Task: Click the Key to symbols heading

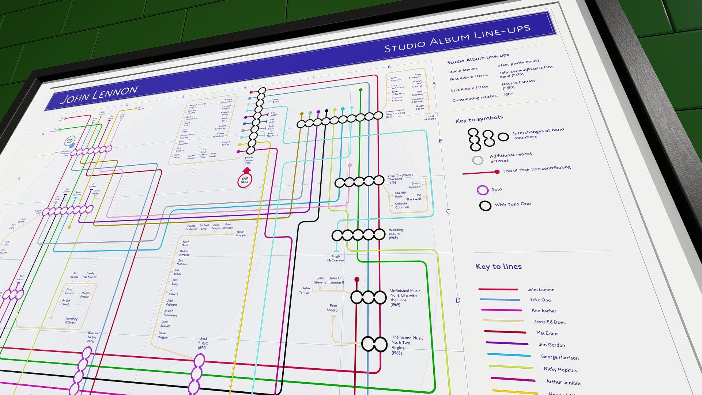Action: [x=479, y=118]
